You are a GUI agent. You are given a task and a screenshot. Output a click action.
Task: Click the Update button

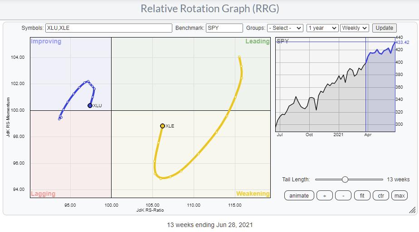click(x=384, y=28)
